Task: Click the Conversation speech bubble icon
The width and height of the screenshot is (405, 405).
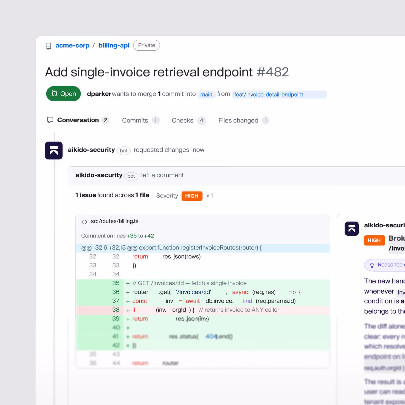Action: pos(50,120)
